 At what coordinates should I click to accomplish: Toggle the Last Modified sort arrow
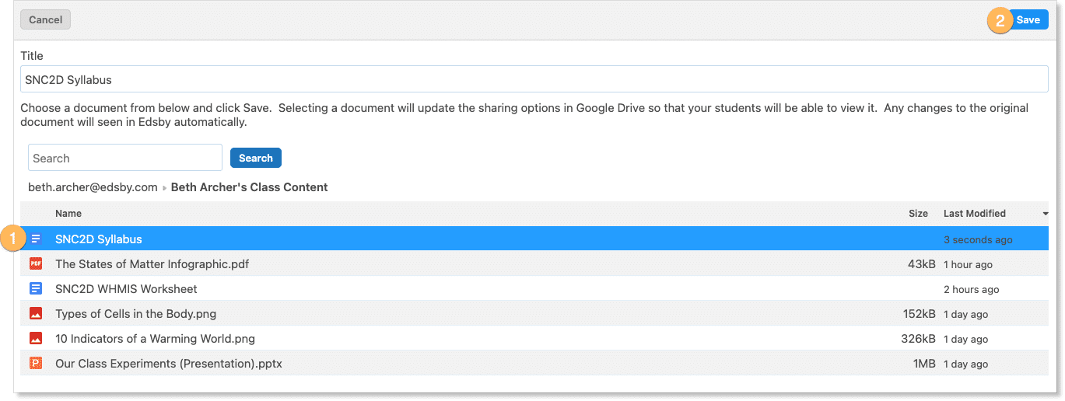1045,214
